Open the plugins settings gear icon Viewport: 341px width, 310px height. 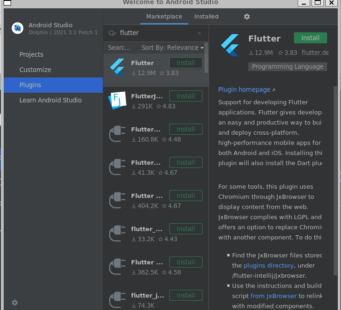(246, 17)
